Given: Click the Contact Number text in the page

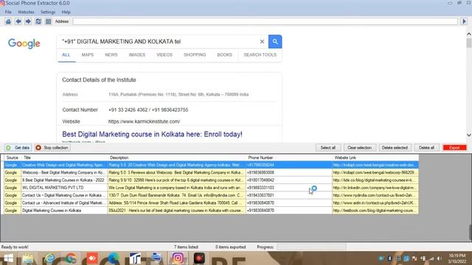Looking at the screenshot, I should point(80,110).
